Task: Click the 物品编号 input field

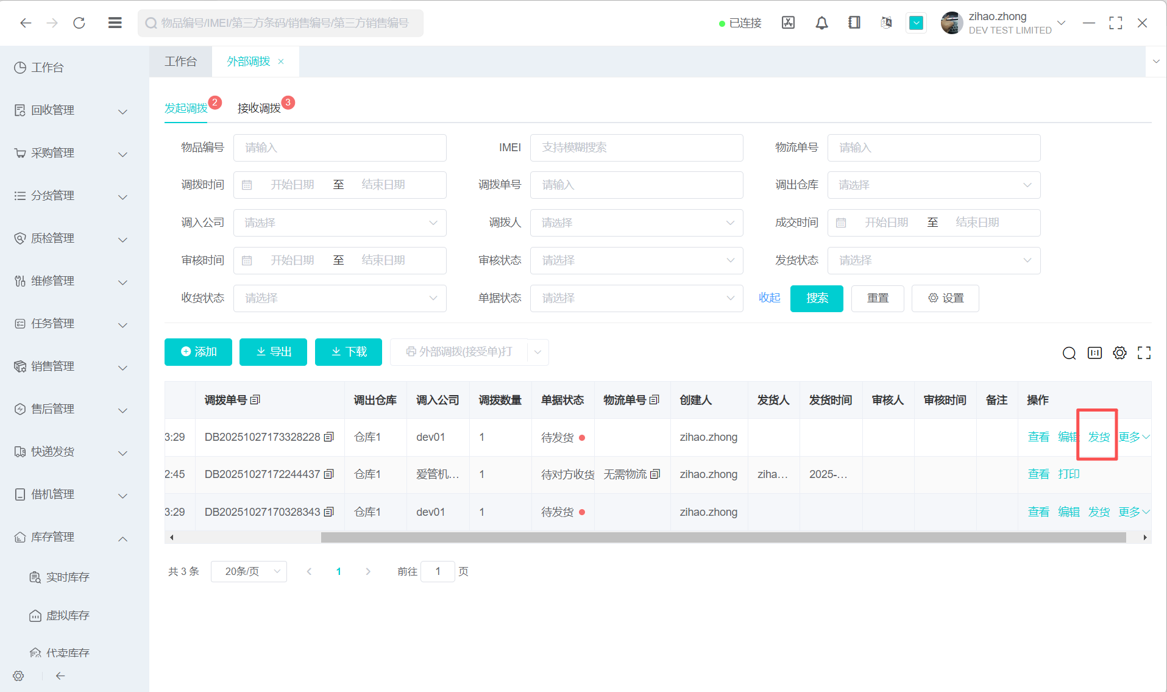Action: [x=339, y=148]
